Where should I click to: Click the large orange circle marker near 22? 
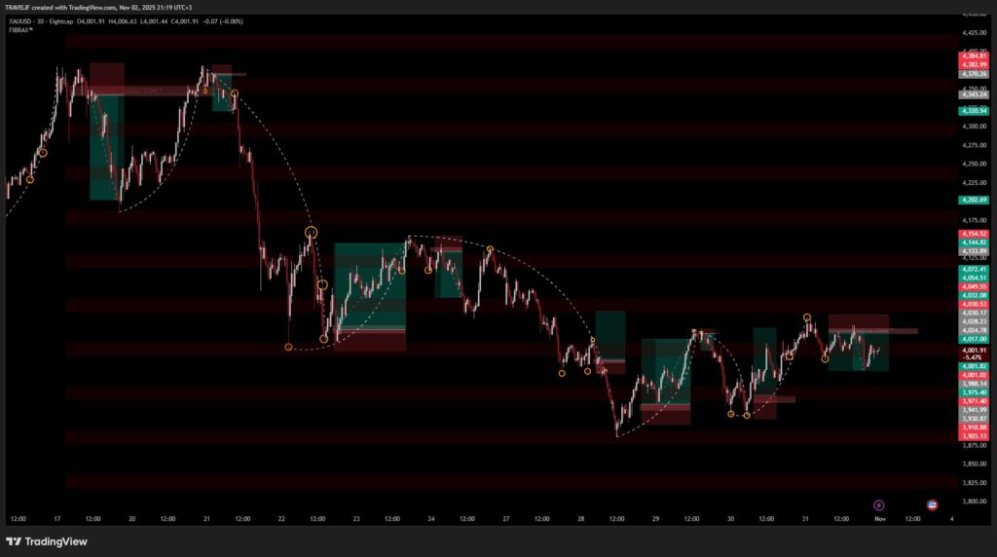[x=312, y=232]
